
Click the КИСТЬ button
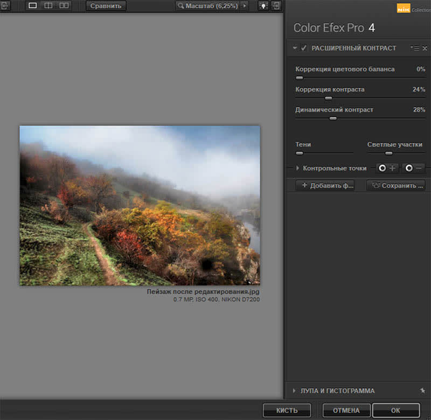pyautogui.click(x=287, y=410)
